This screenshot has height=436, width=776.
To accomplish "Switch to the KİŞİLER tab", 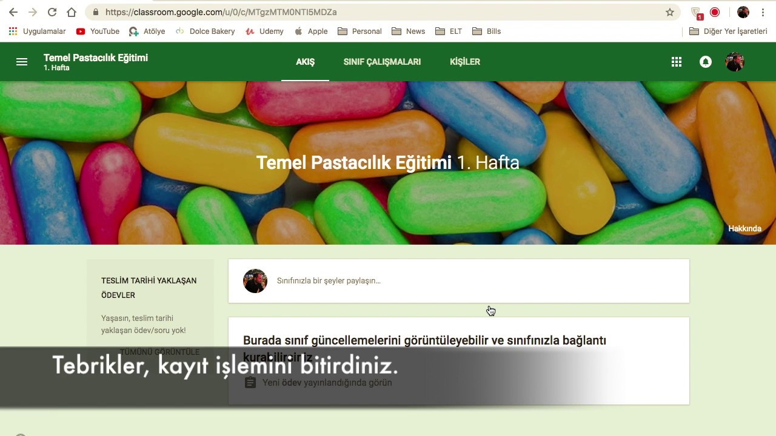I will 465,62.
